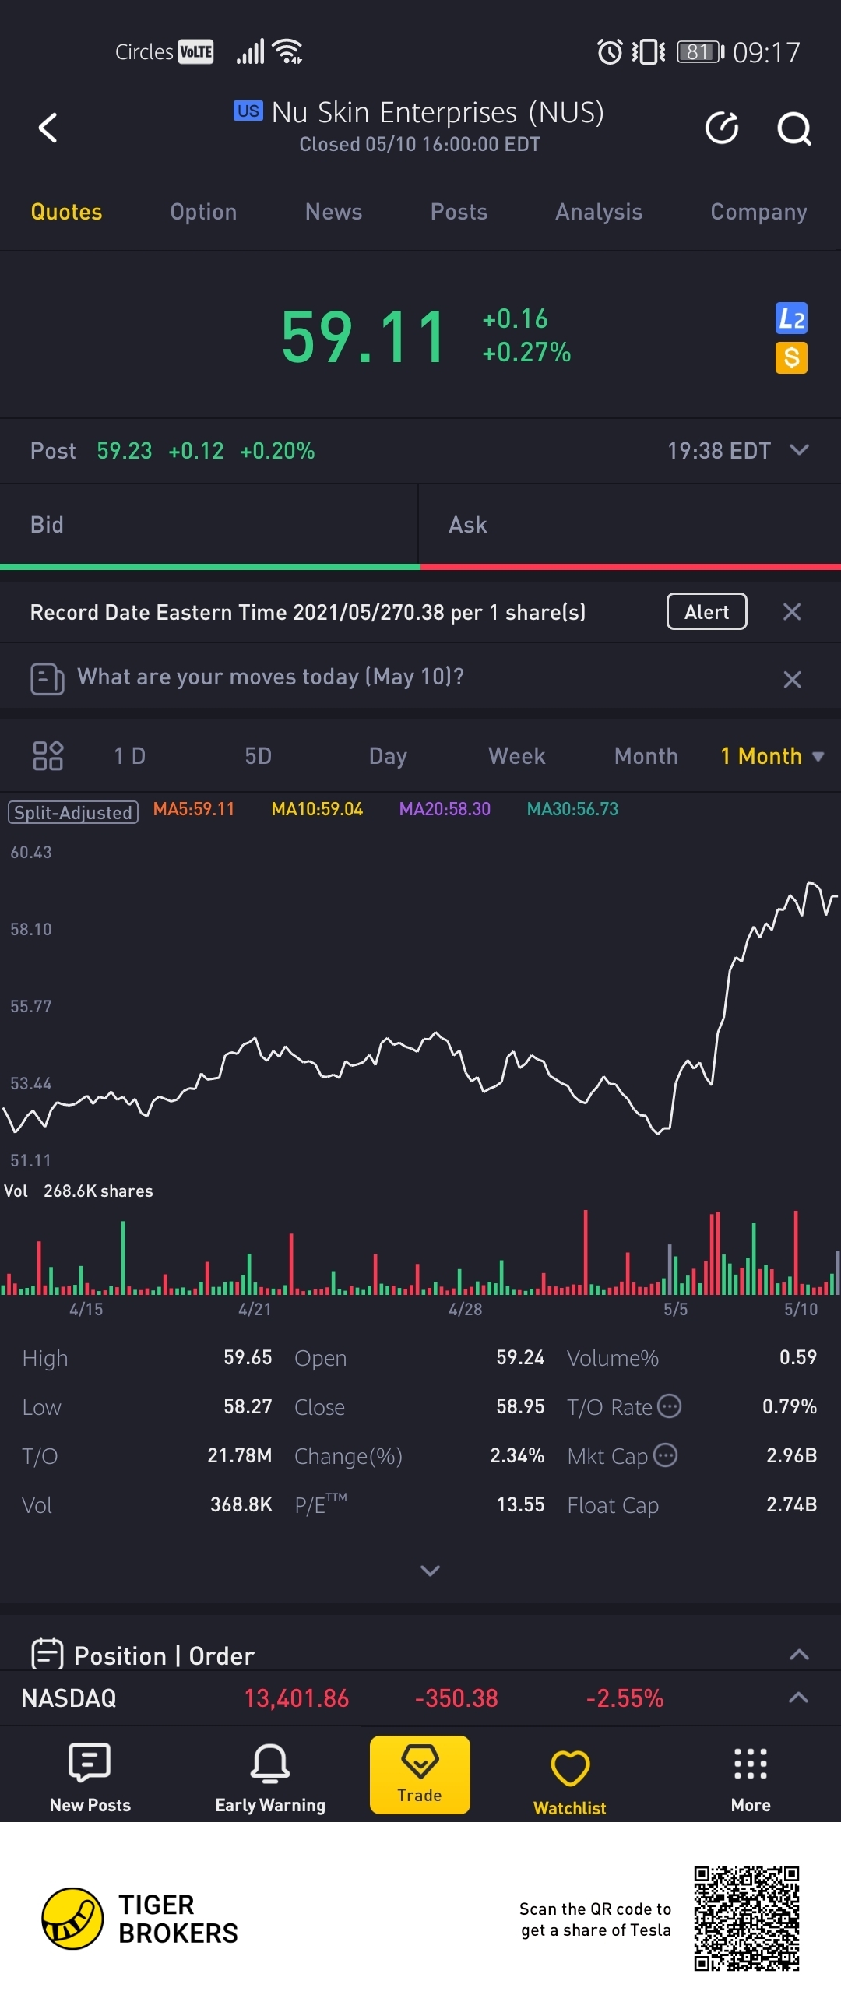Open T/O Rate info bubble
The width and height of the screenshot is (841, 2016).
click(x=669, y=1406)
